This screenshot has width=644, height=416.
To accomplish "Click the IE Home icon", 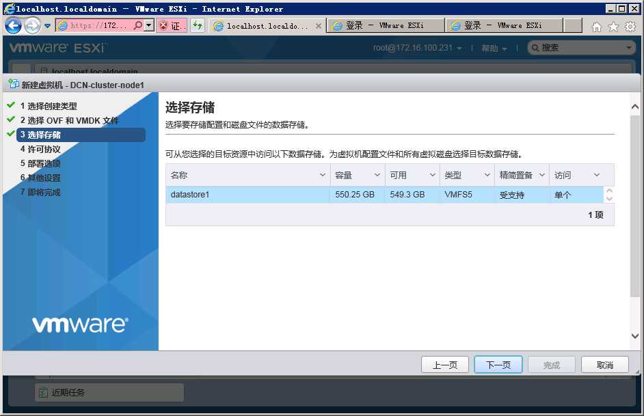I will (597, 27).
